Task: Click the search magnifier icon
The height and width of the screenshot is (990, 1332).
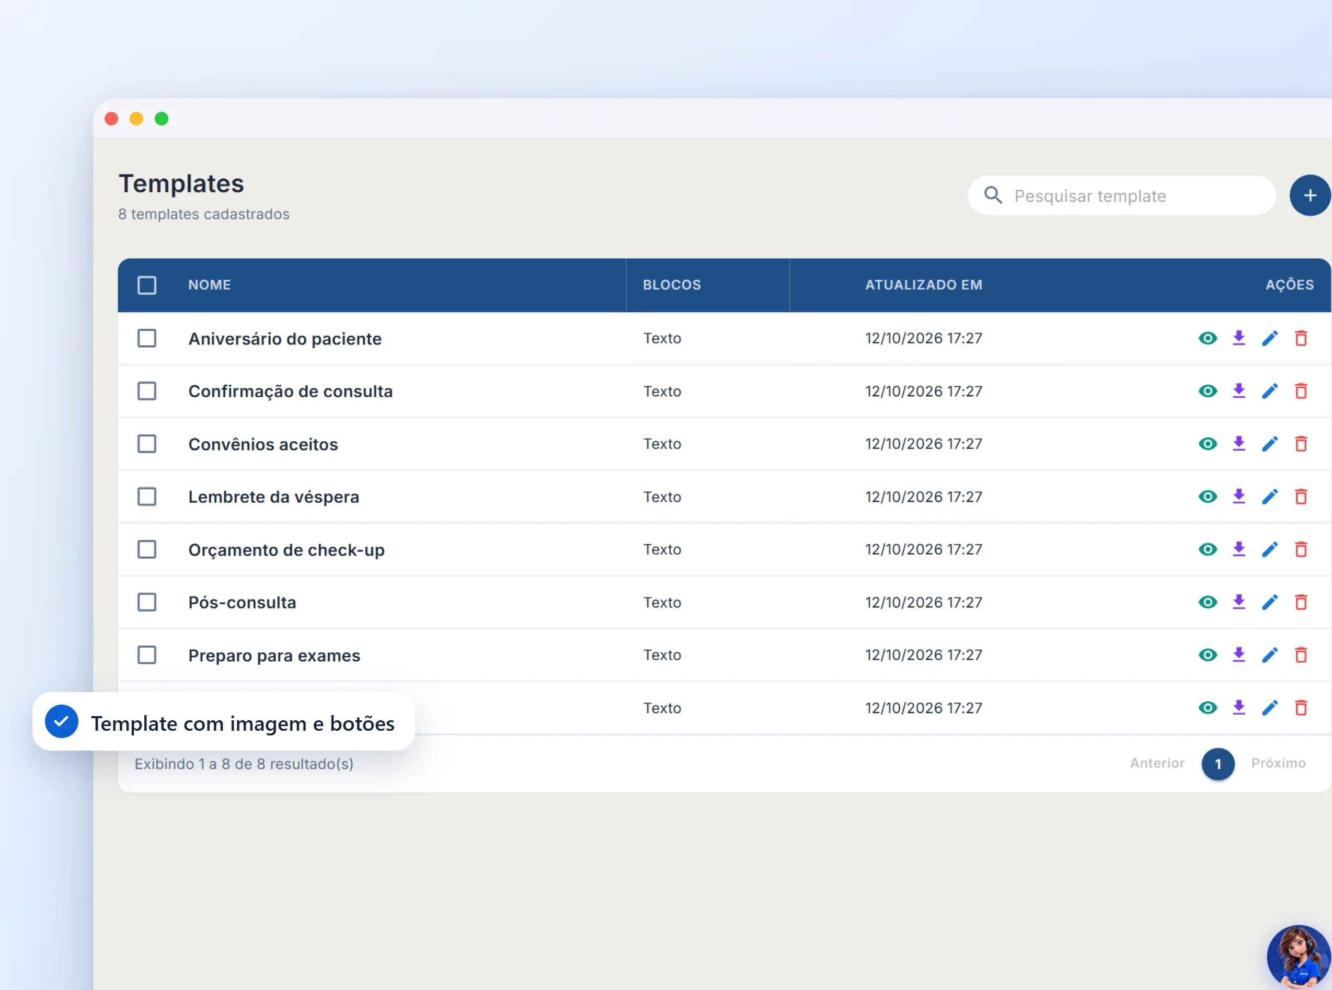Action: point(993,195)
